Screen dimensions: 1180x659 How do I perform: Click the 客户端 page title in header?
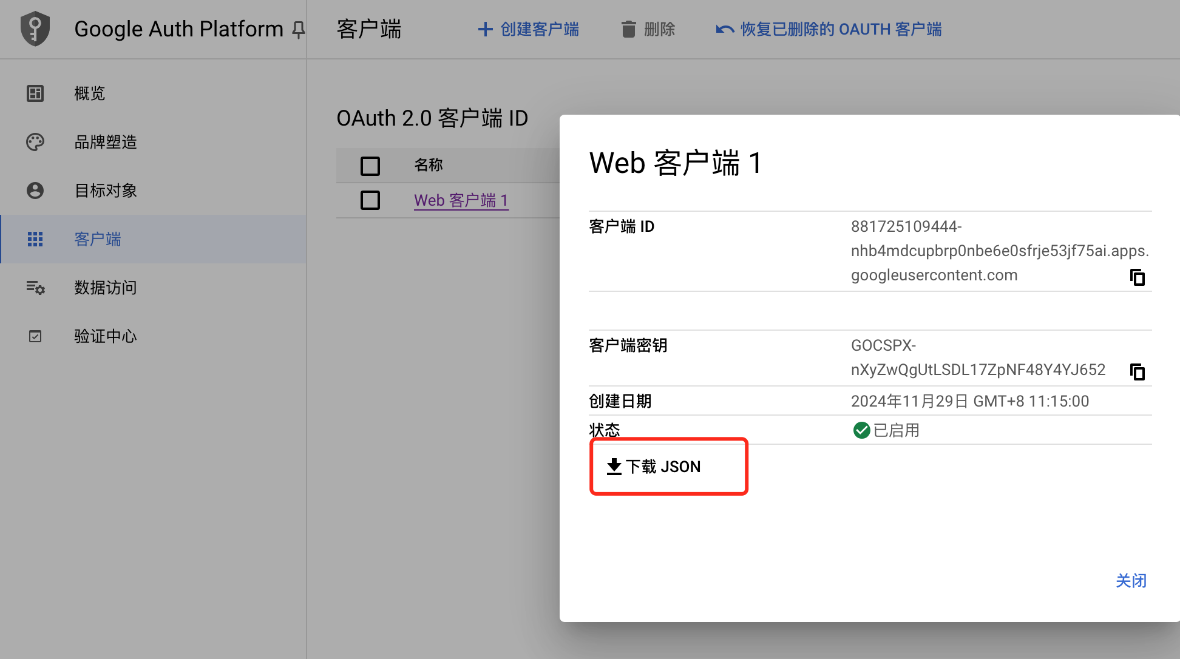pos(369,29)
